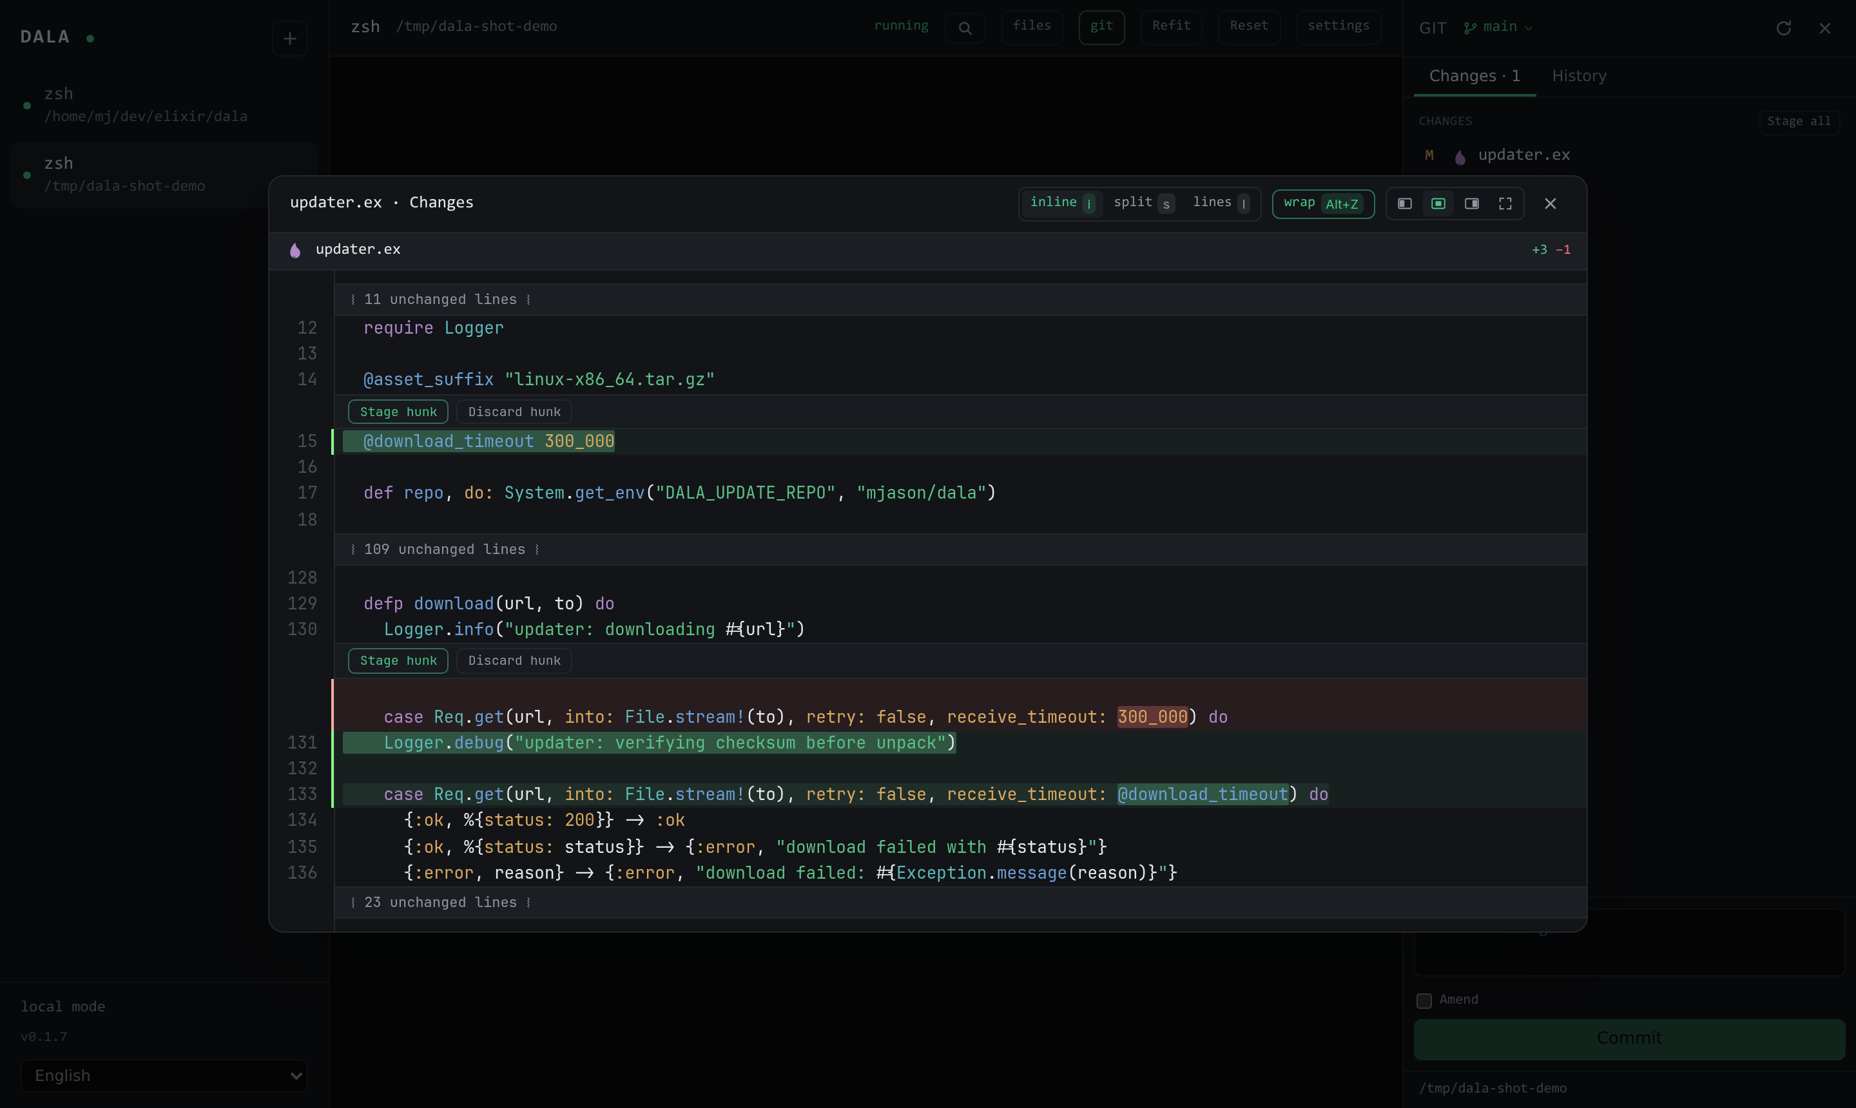Toggle the lines option
Image resolution: width=1856 pixels, height=1108 pixels.
[1221, 203]
